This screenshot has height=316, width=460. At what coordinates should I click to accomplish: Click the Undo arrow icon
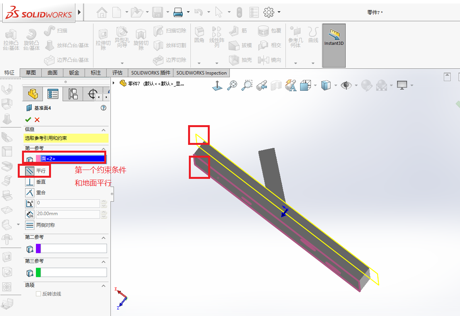tap(199, 12)
